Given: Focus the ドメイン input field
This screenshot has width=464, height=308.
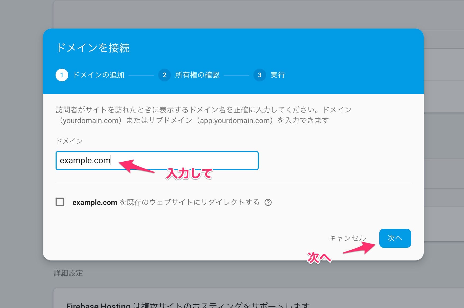Looking at the screenshot, I should 157,161.
